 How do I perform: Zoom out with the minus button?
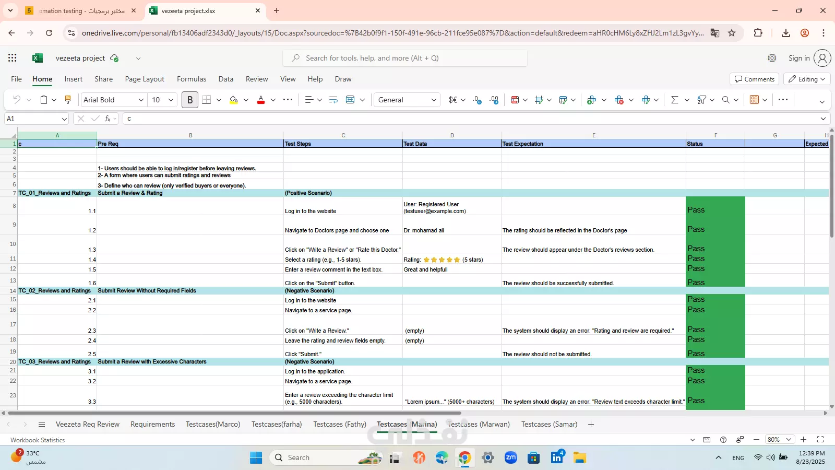click(756, 440)
